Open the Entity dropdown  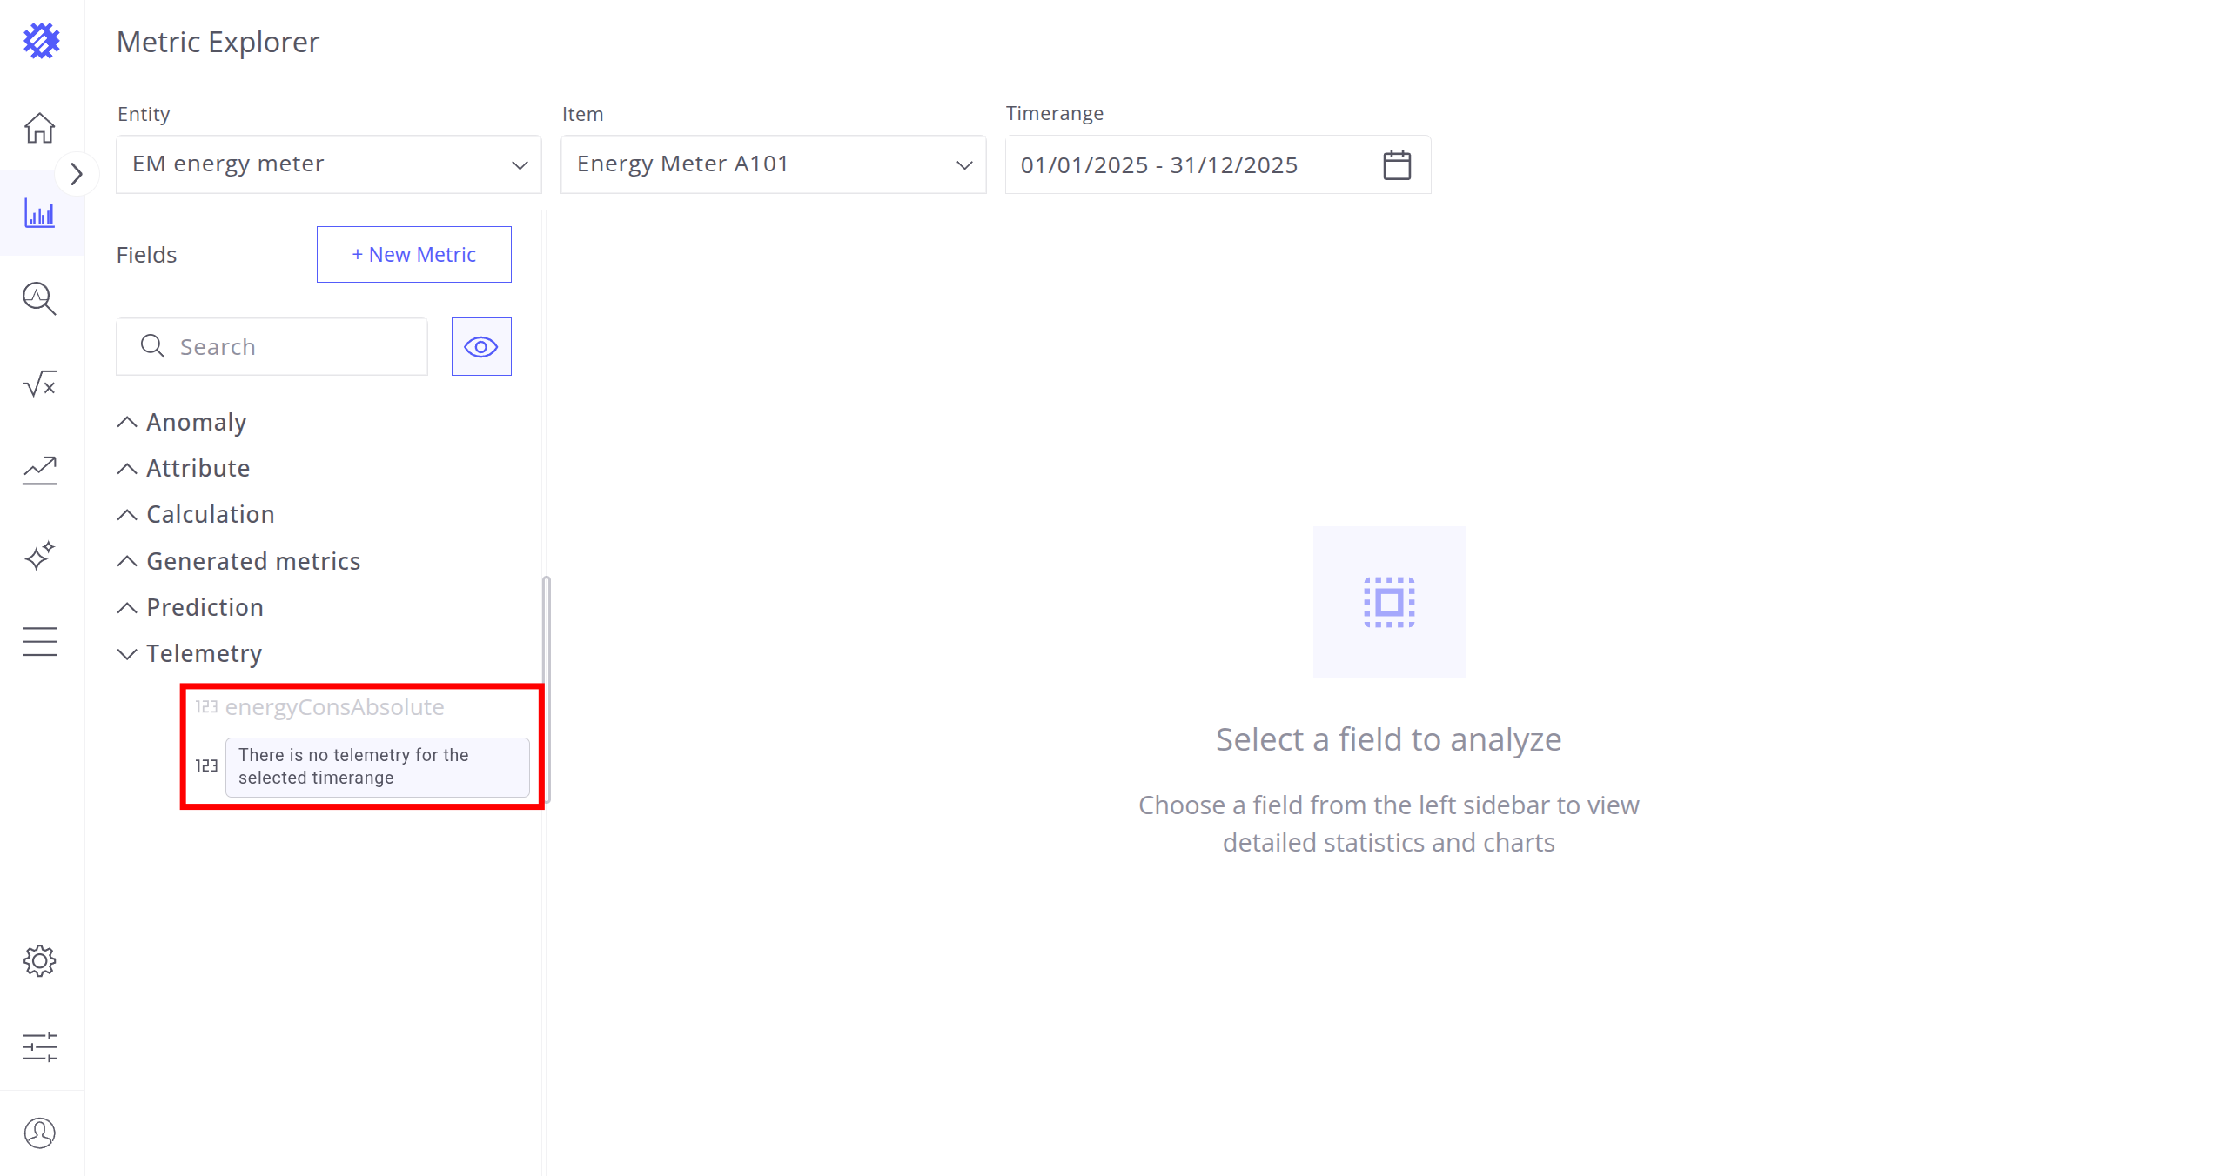click(x=329, y=164)
